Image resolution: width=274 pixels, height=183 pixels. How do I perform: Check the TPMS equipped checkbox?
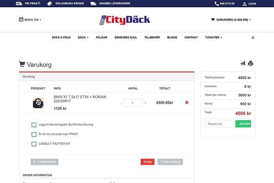pos(34,134)
